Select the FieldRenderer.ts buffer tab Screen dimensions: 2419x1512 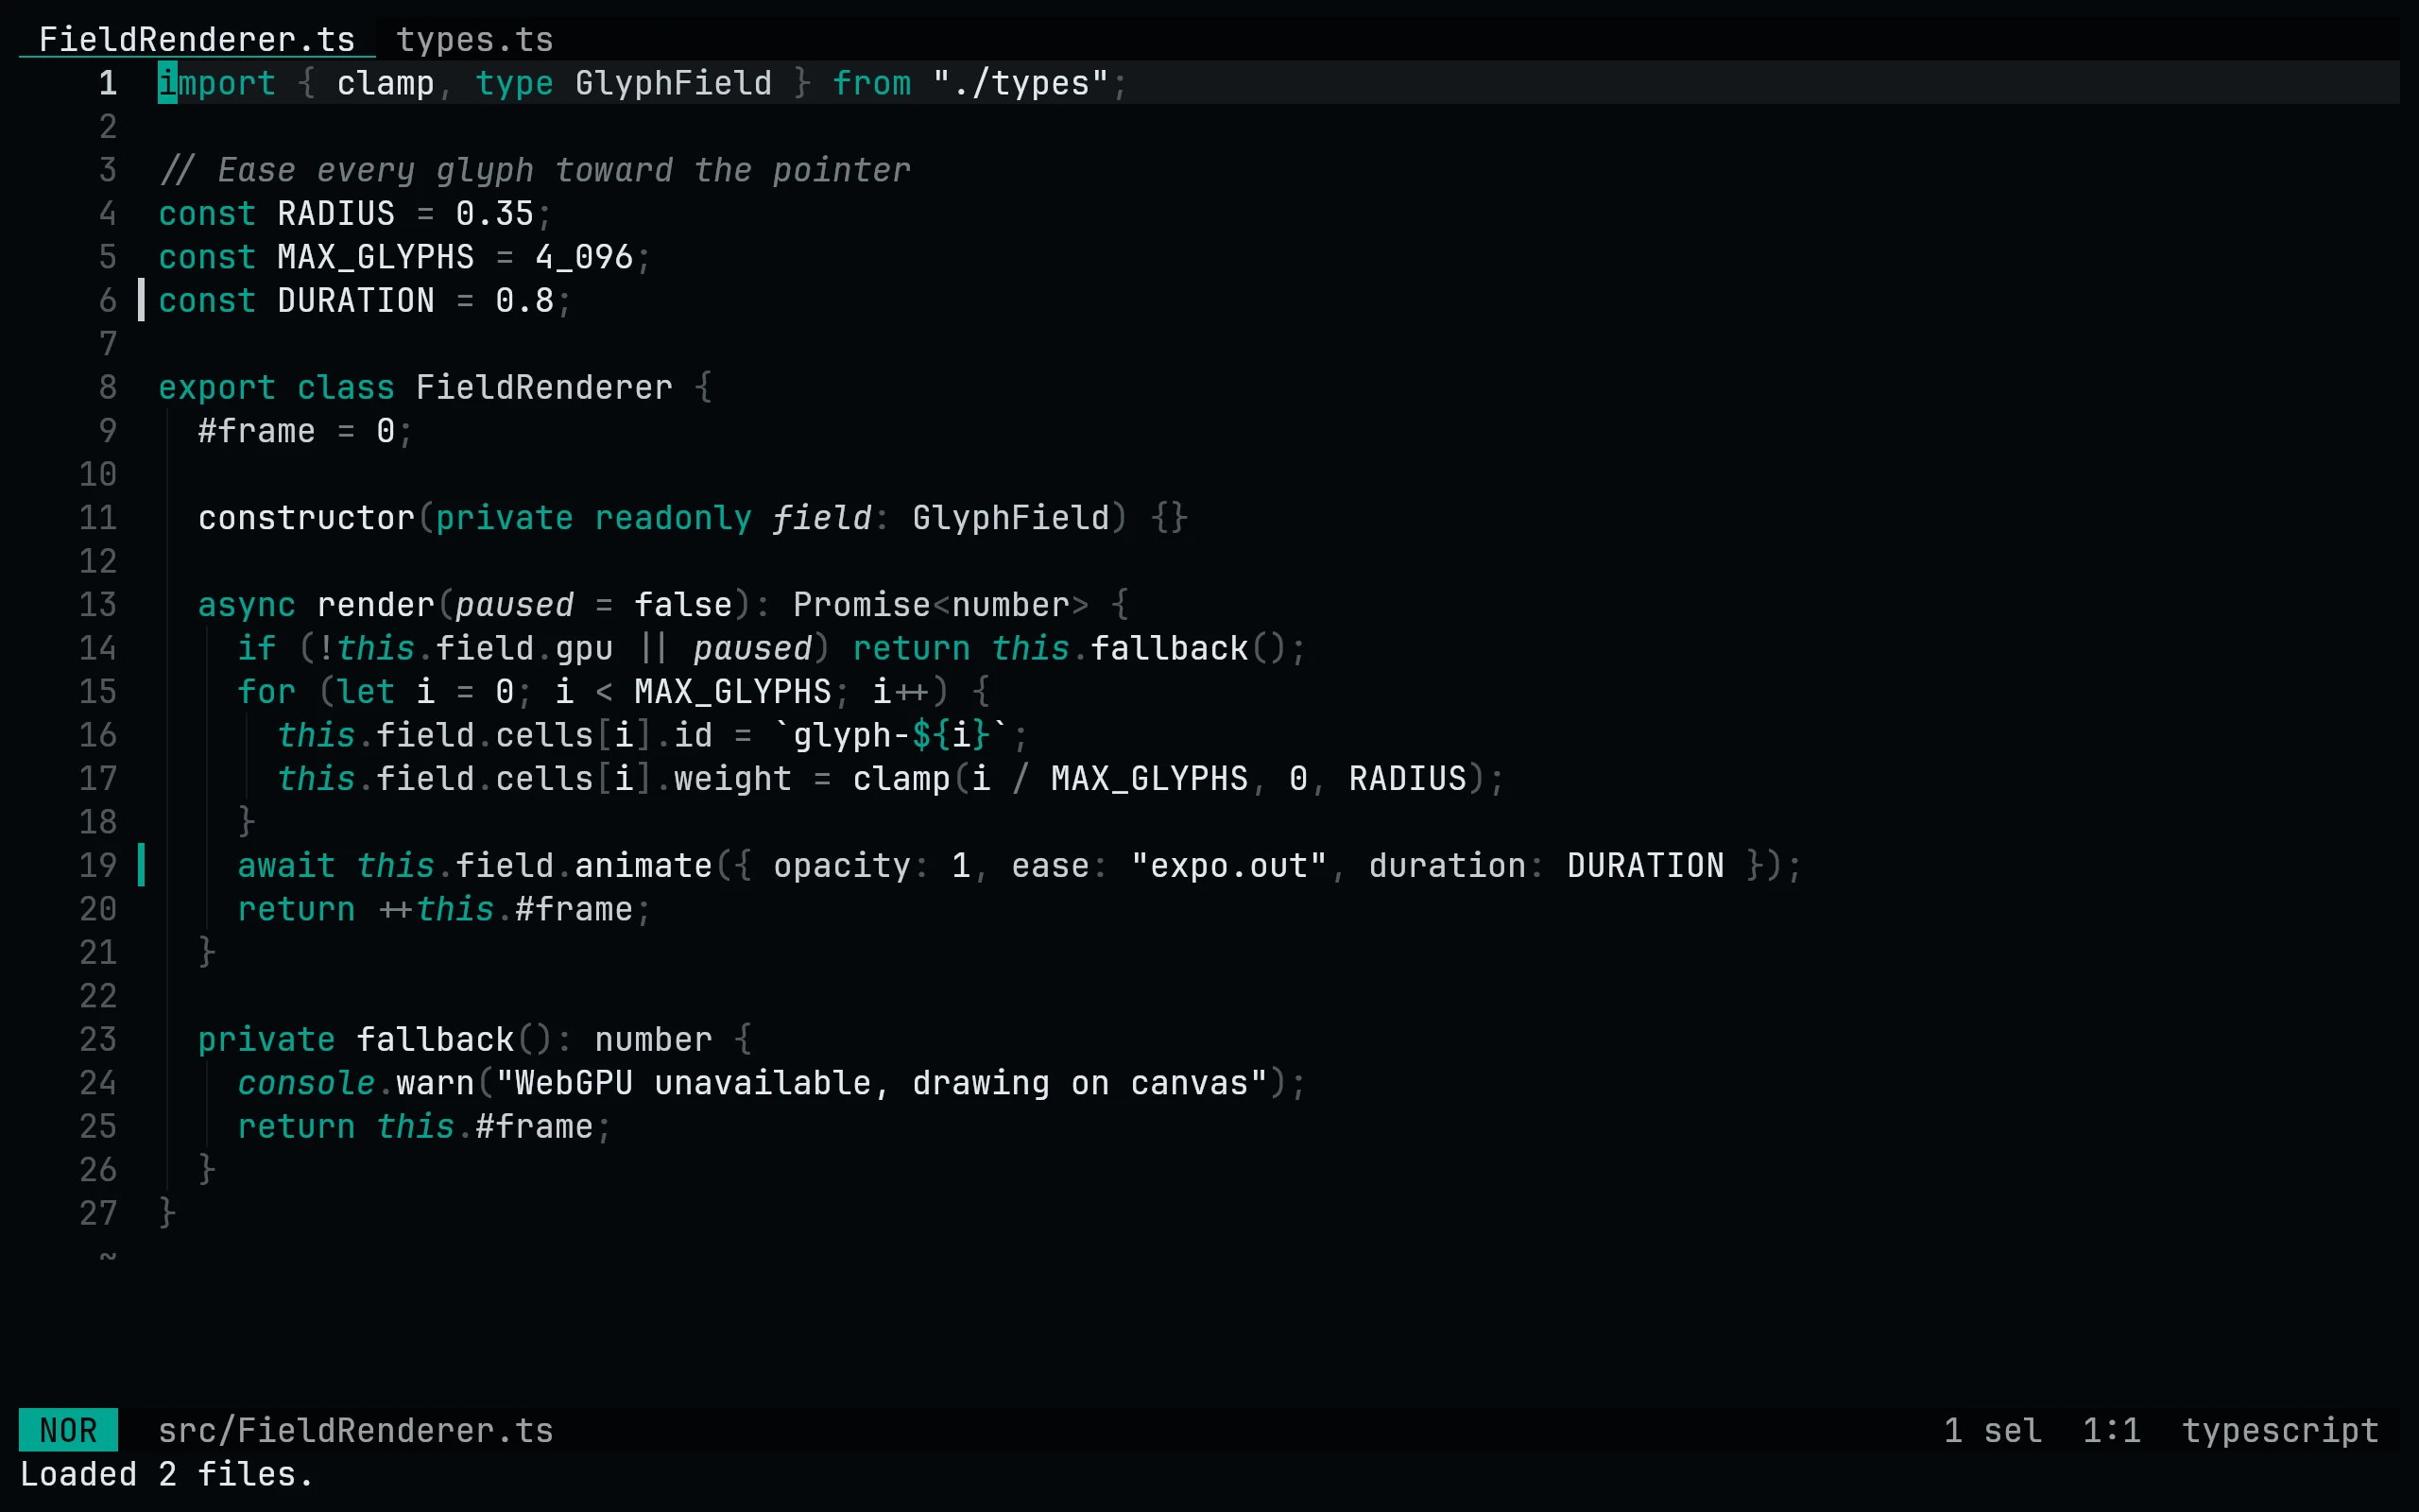[197, 39]
